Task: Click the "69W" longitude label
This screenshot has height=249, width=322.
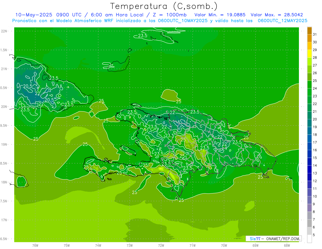Action: click(x=255, y=245)
